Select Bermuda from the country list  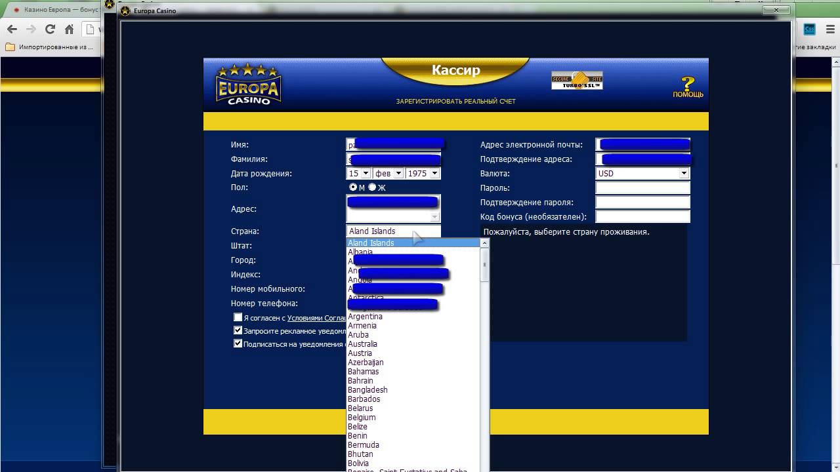click(414, 445)
